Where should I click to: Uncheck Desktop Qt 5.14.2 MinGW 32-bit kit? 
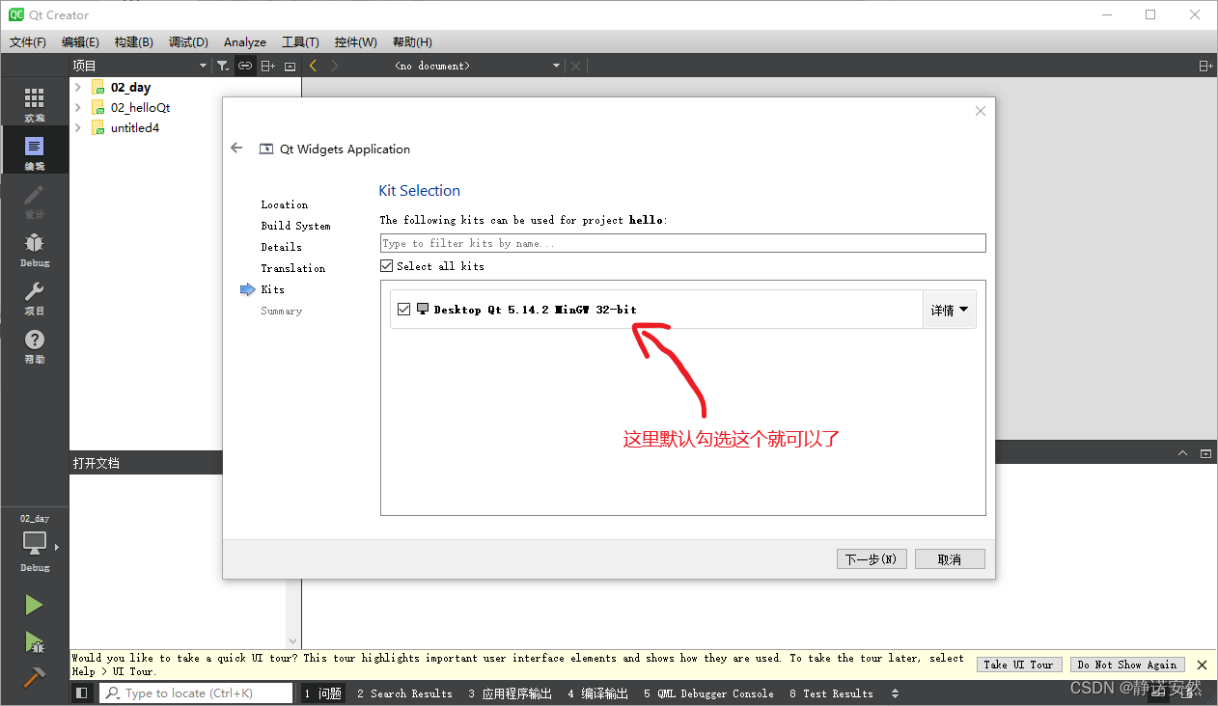tap(404, 310)
